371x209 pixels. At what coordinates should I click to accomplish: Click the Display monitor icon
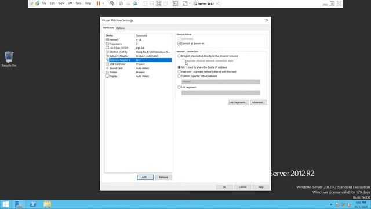click(x=107, y=76)
